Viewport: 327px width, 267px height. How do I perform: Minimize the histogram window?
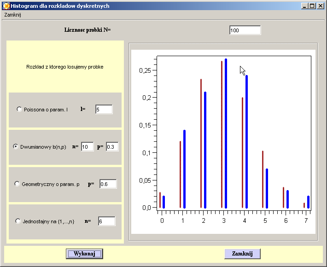[x=304, y=6]
